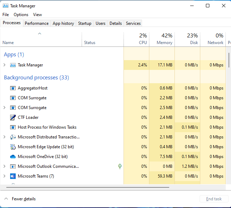Screen dimensions: 231x208
Task: Open the Startup tab
Action: pyautogui.click(x=84, y=23)
